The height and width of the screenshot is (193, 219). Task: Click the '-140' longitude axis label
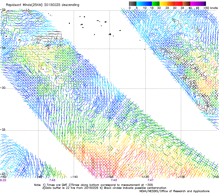click(x=74, y=177)
